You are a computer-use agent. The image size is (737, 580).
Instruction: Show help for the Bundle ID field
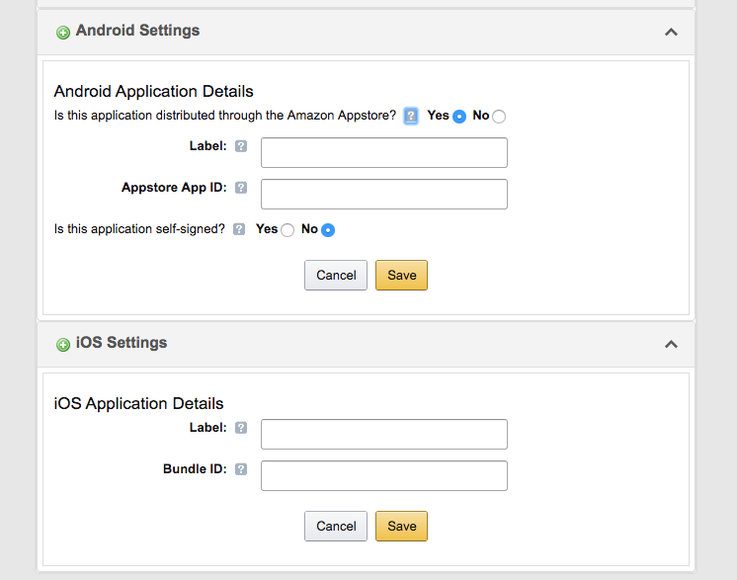[241, 469]
